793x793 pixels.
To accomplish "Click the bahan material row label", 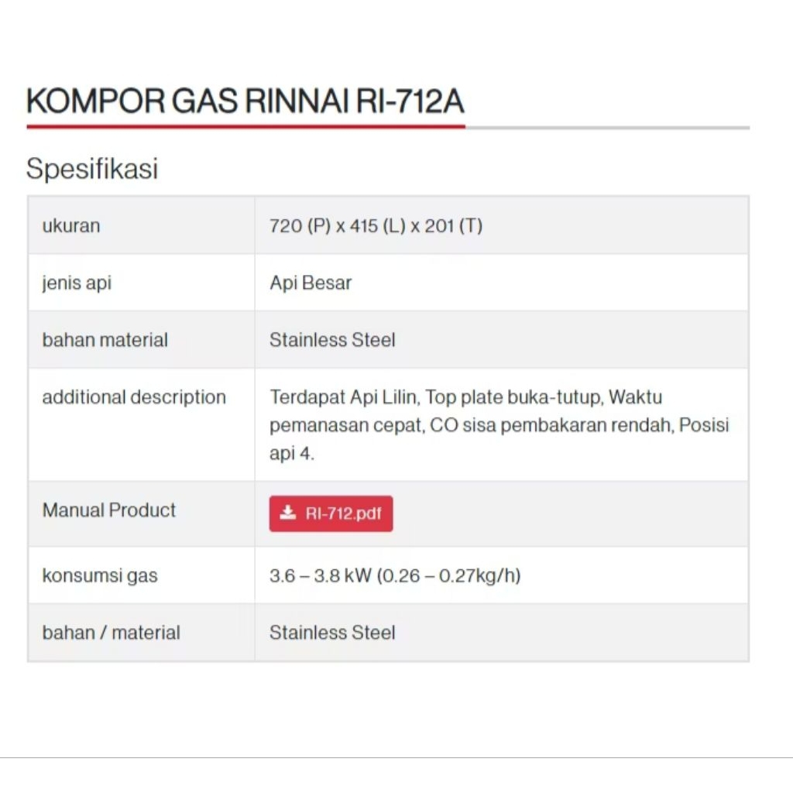I will [x=105, y=340].
